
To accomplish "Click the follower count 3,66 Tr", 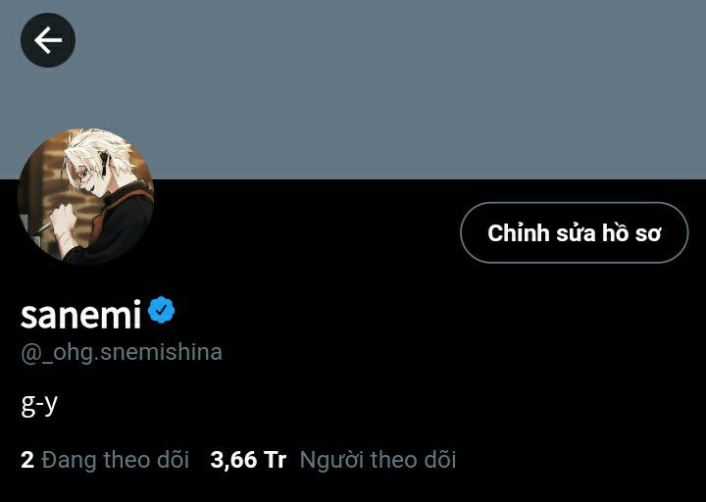I will coord(248,460).
